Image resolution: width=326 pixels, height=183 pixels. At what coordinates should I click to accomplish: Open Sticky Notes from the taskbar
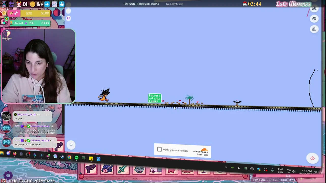click(x=91, y=159)
